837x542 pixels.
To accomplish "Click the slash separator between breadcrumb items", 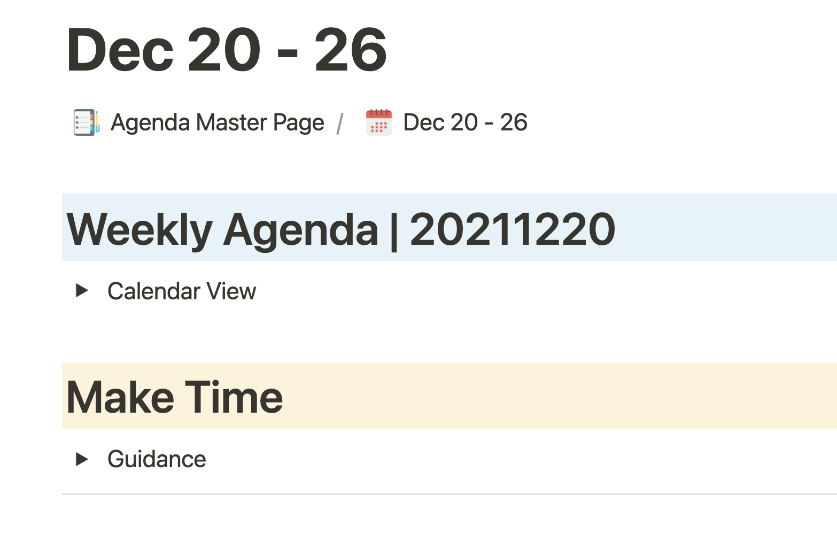I will click(340, 123).
